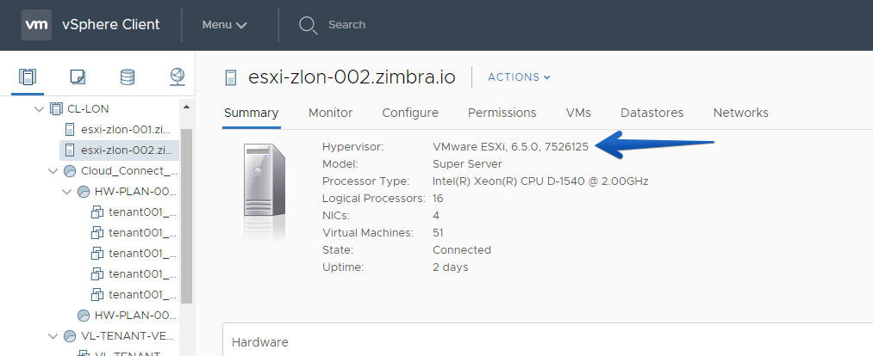Collapse the first HW-PLAN-00 resource pool
This screenshot has height=356, width=873.
point(67,192)
